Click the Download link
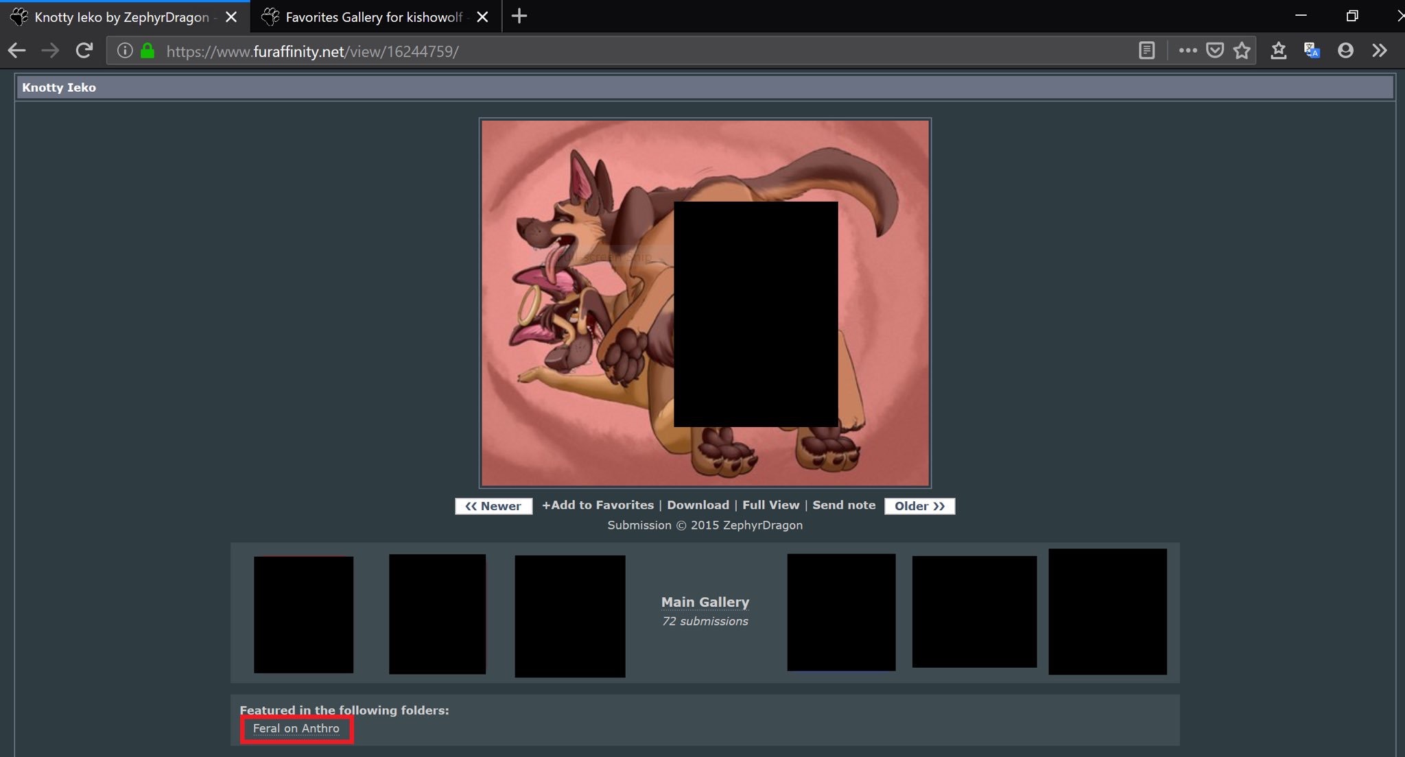1405x757 pixels. point(698,505)
